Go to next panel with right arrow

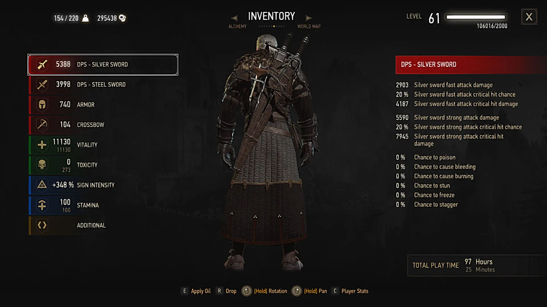309,18
